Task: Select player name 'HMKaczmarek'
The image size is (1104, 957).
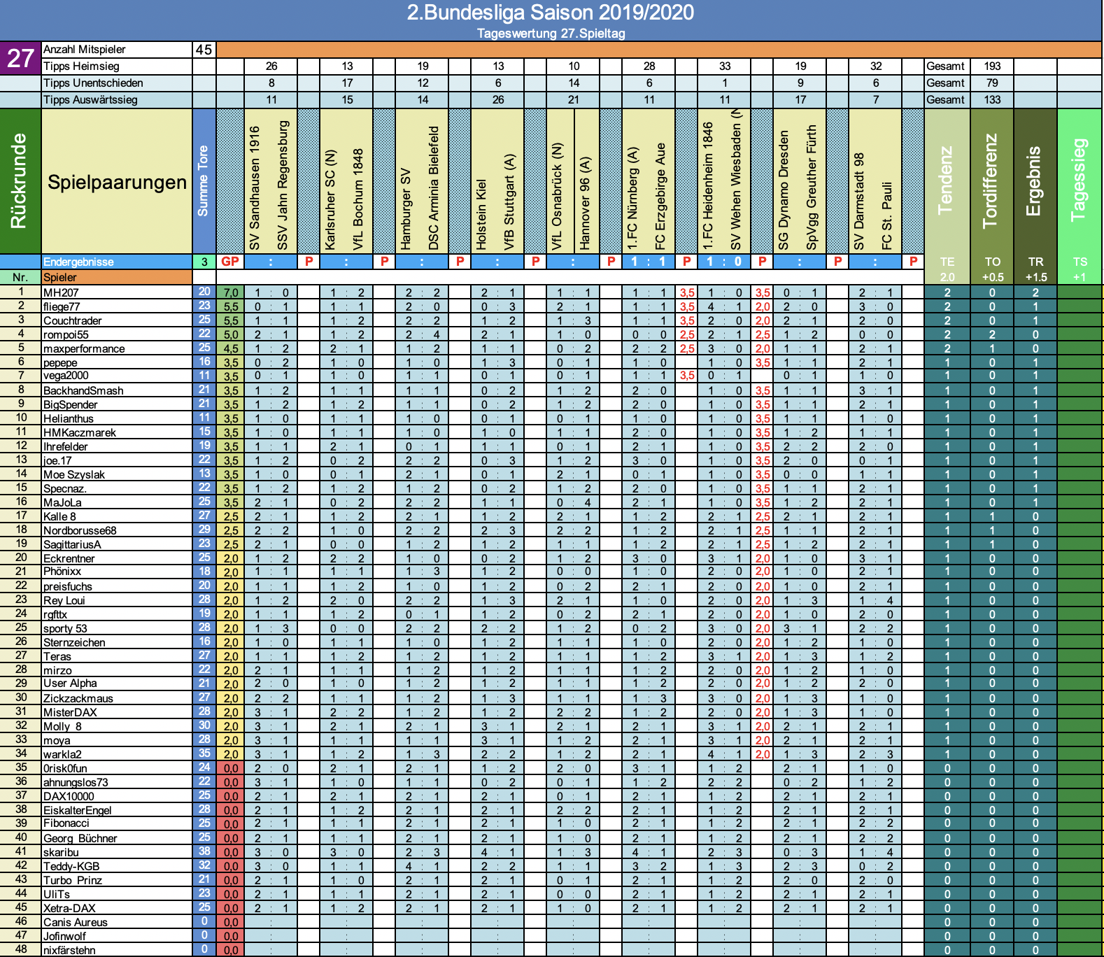Action: pyautogui.click(x=80, y=432)
